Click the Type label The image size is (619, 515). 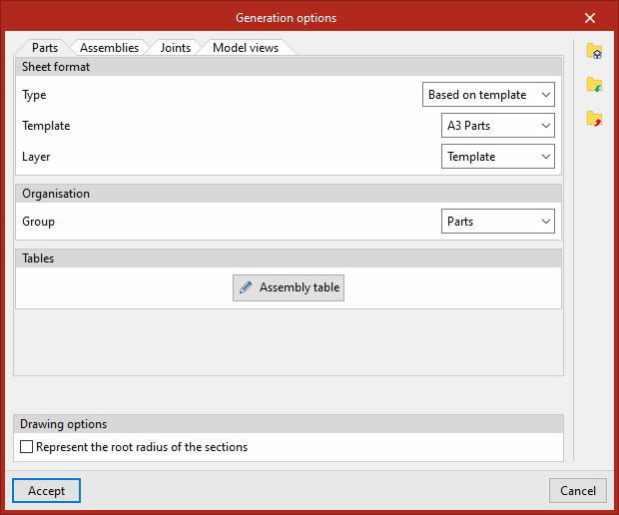point(34,95)
